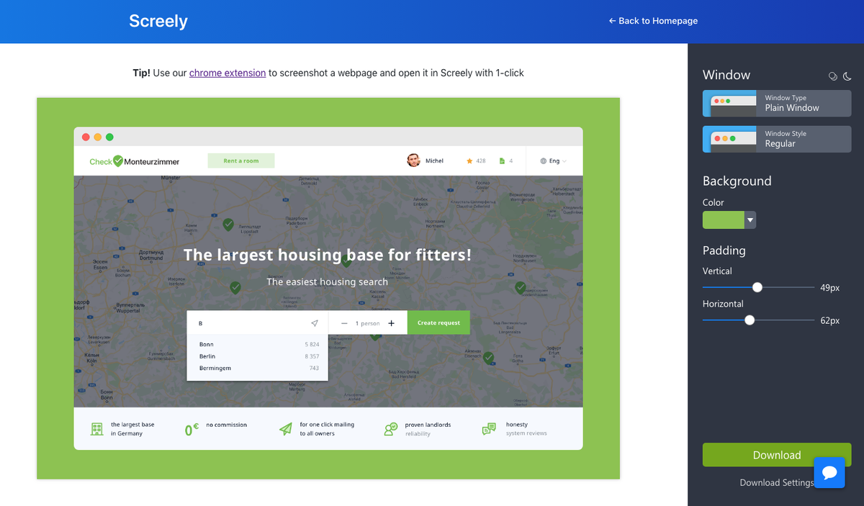
Task: Click the green dot in mockup titlebar
Action: [109, 137]
